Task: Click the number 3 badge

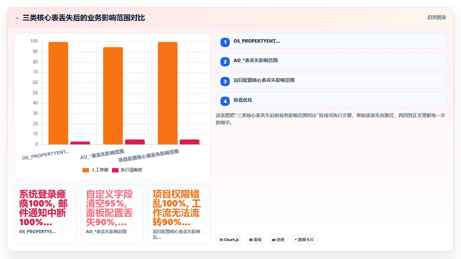Action: pyautogui.click(x=225, y=82)
